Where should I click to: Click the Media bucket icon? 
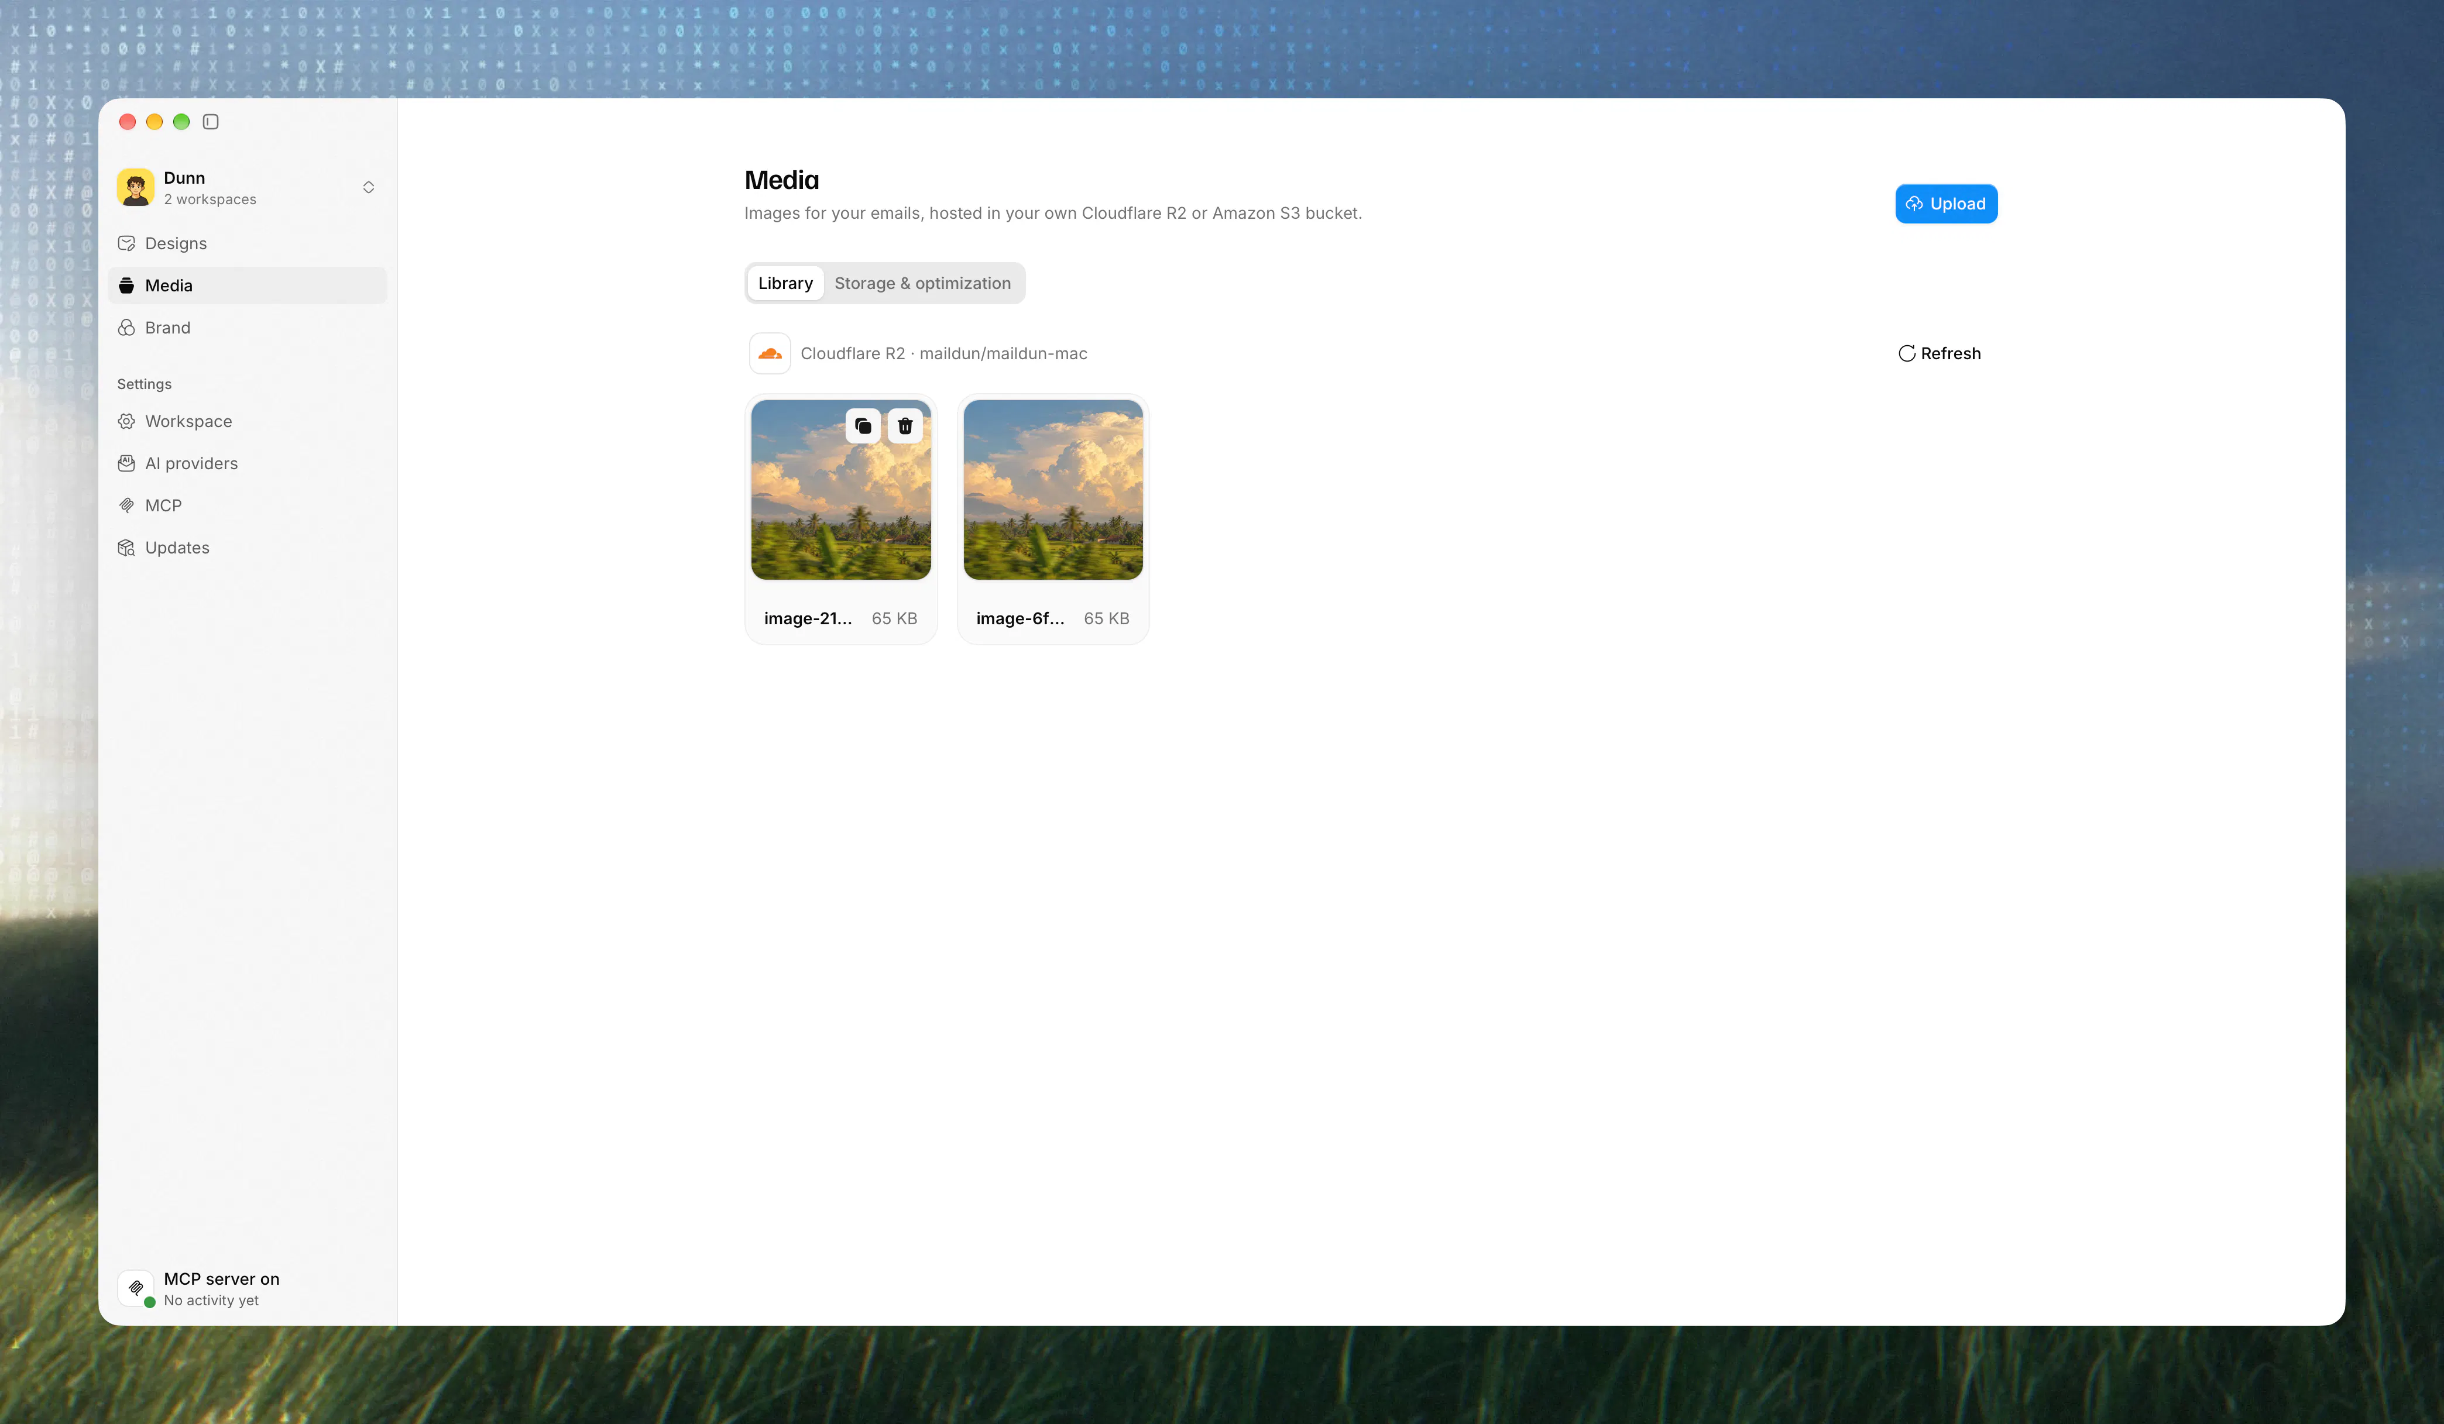pos(126,285)
